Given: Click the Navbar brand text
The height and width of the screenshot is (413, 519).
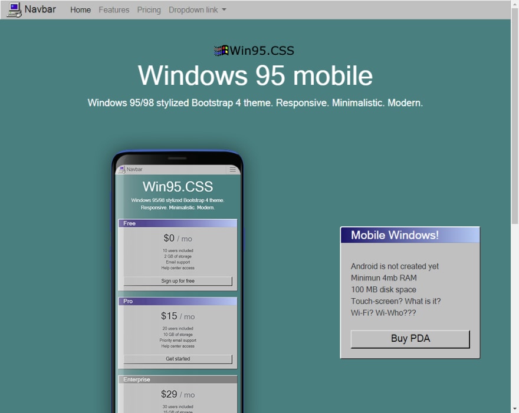Looking at the screenshot, I should coord(40,9).
